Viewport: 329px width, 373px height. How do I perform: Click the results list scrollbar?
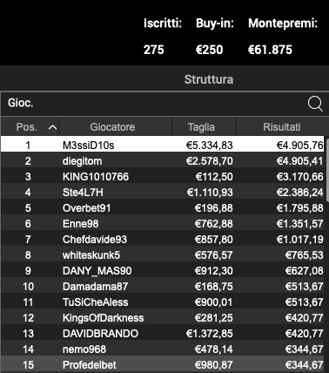coord(327,171)
